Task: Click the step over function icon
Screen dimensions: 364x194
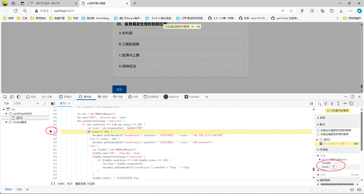Action: click(325, 104)
